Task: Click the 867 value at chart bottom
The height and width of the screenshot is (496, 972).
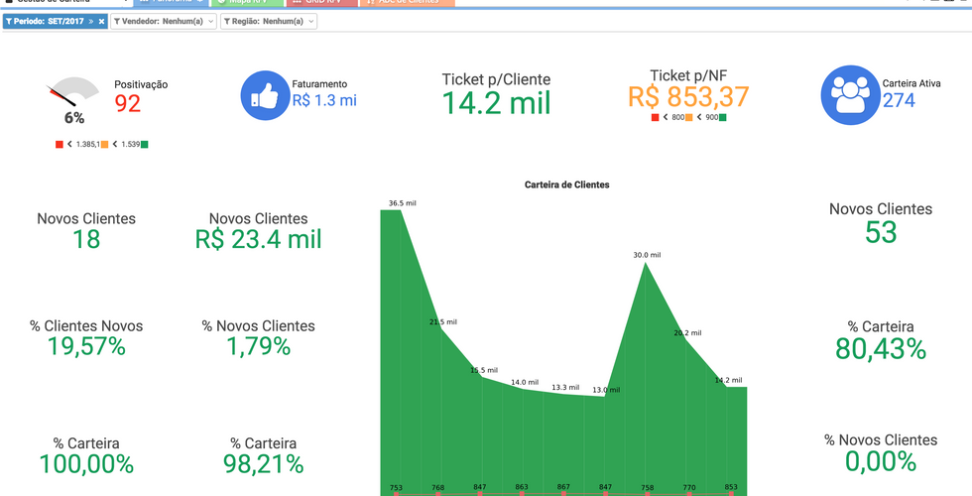Action: click(563, 487)
